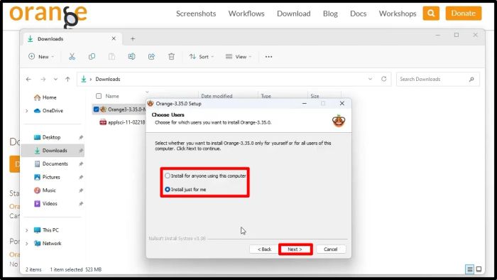The width and height of the screenshot is (497, 280).
Task: Open the three-dots See more menu
Action: (268, 57)
